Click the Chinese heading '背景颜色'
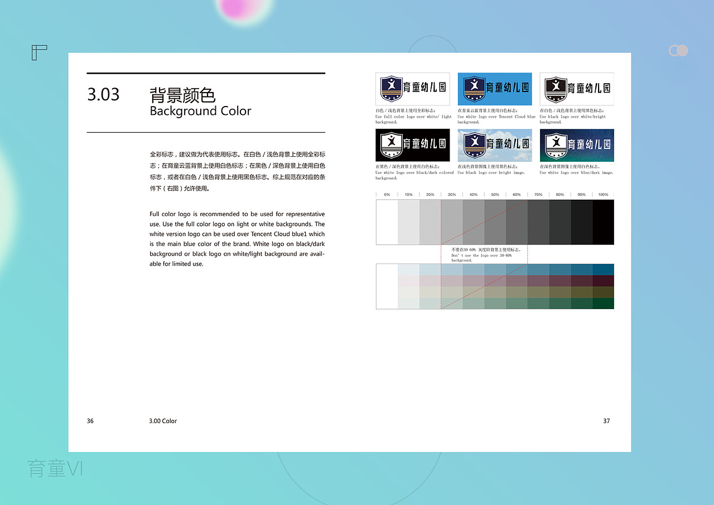714x505 pixels. pos(182,94)
